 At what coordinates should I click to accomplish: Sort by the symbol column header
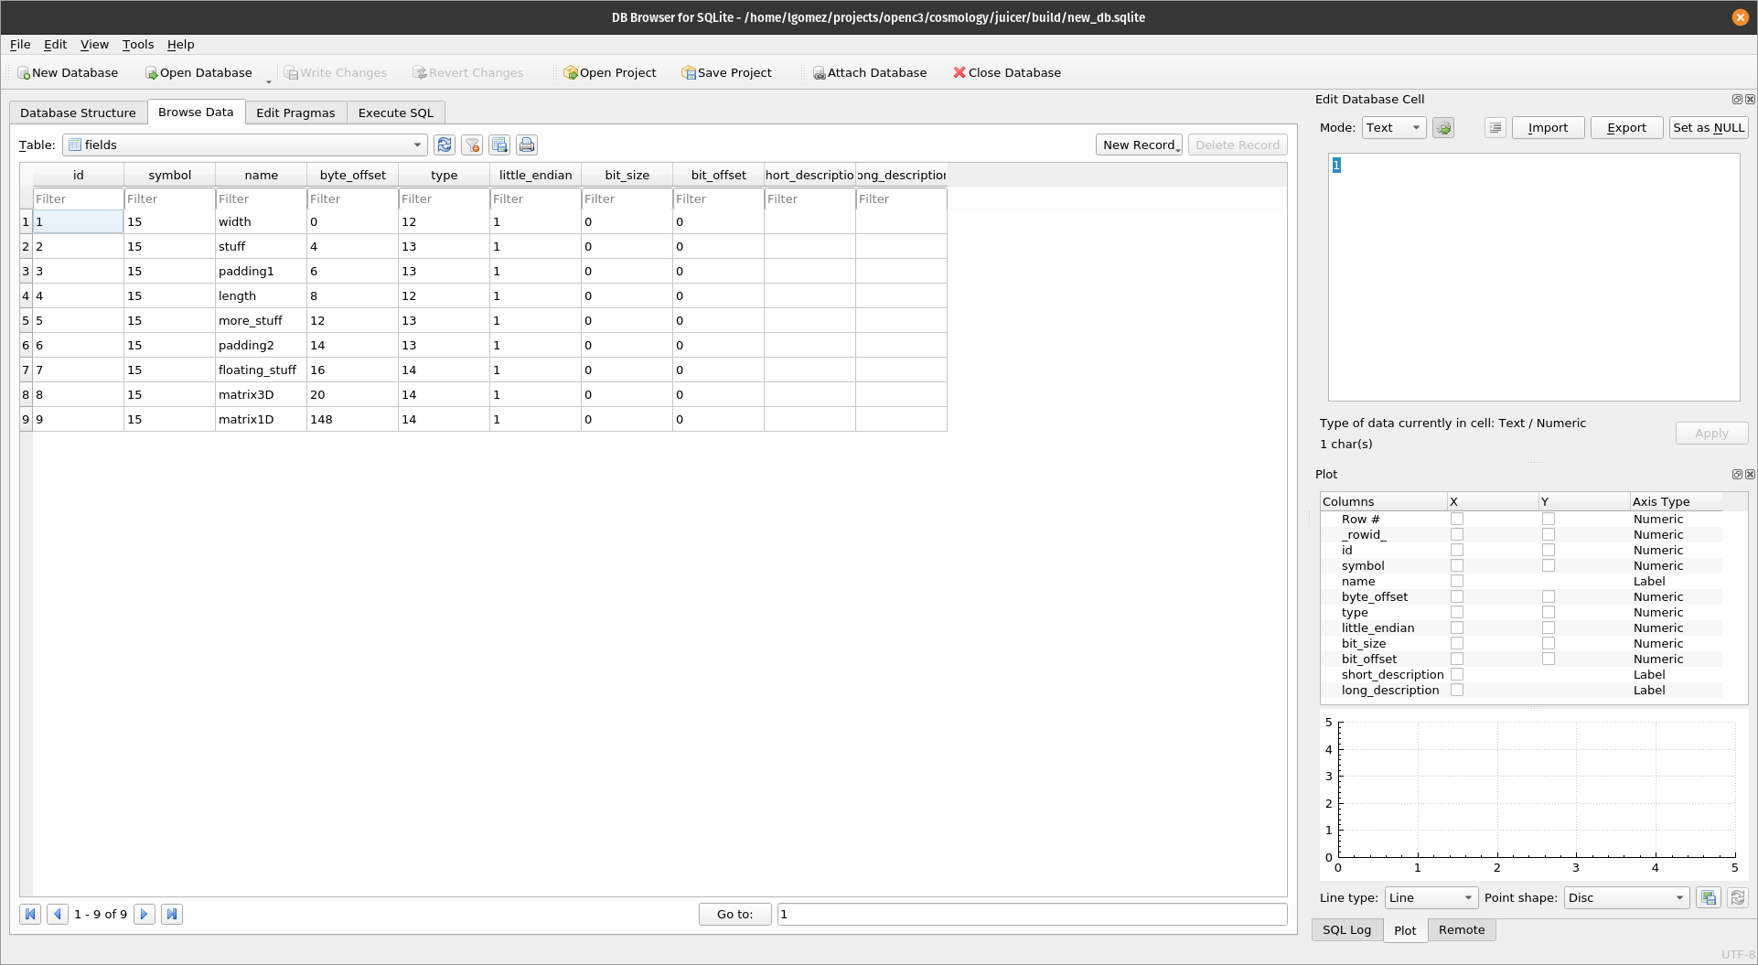pyautogui.click(x=170, y=176)
